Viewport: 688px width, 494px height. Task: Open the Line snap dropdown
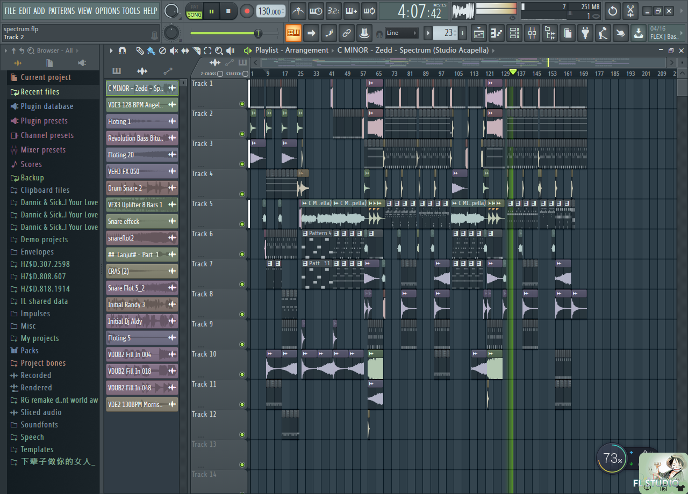coord(402,33)
